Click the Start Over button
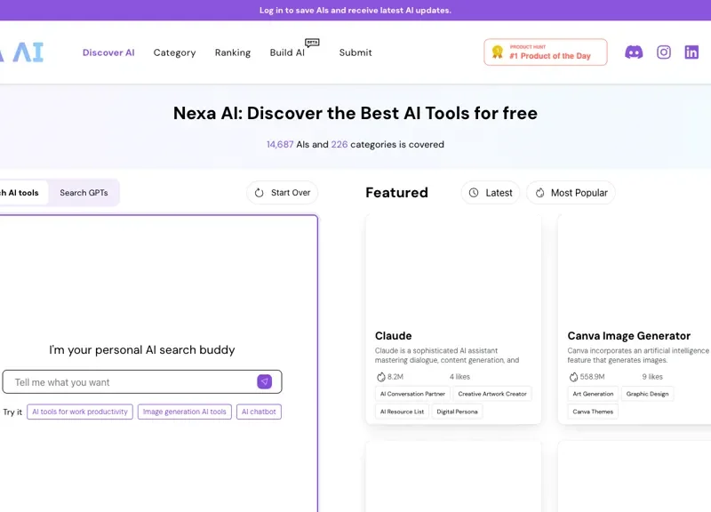This screenshot has height=512, width=711. pyautogui.click(x=282, y=193)
